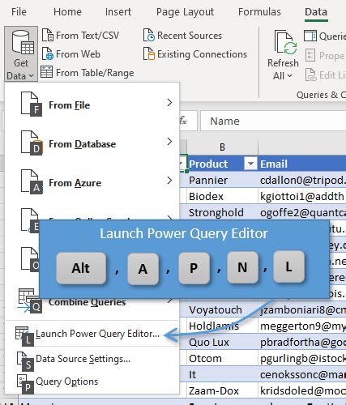Screen dimensions: 346x405
Task: Select the Email header cell
Action: pos(302,164)
